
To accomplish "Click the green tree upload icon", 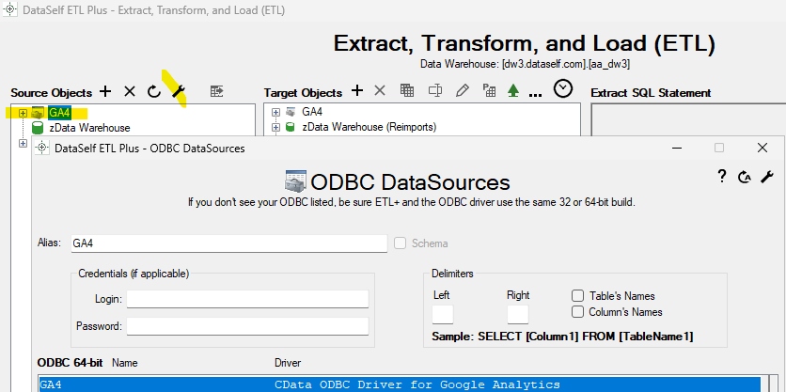I will pos(513,91).
